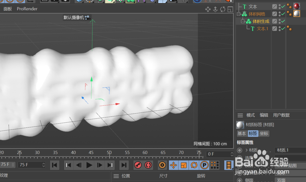Toggle visibility dots for 文本.1 object
Viewport: 306px width, 182px height.
coord(280,29)
